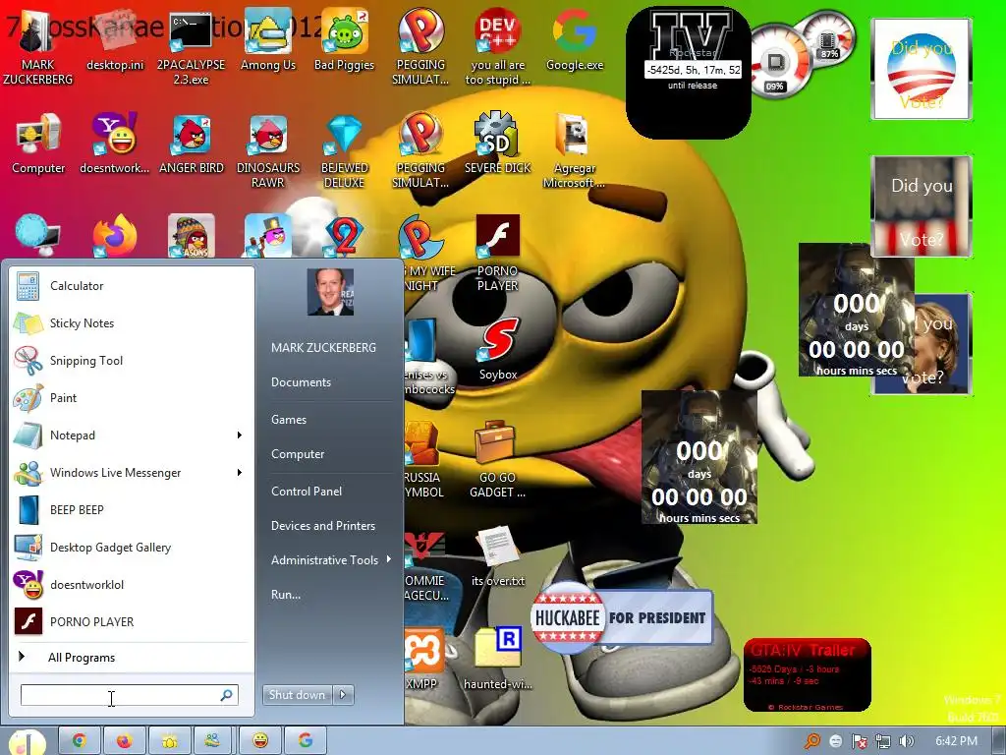Screen dimensions: 1006x755
Task: Click the volume speaker tray icon
Action: [907, 741]
